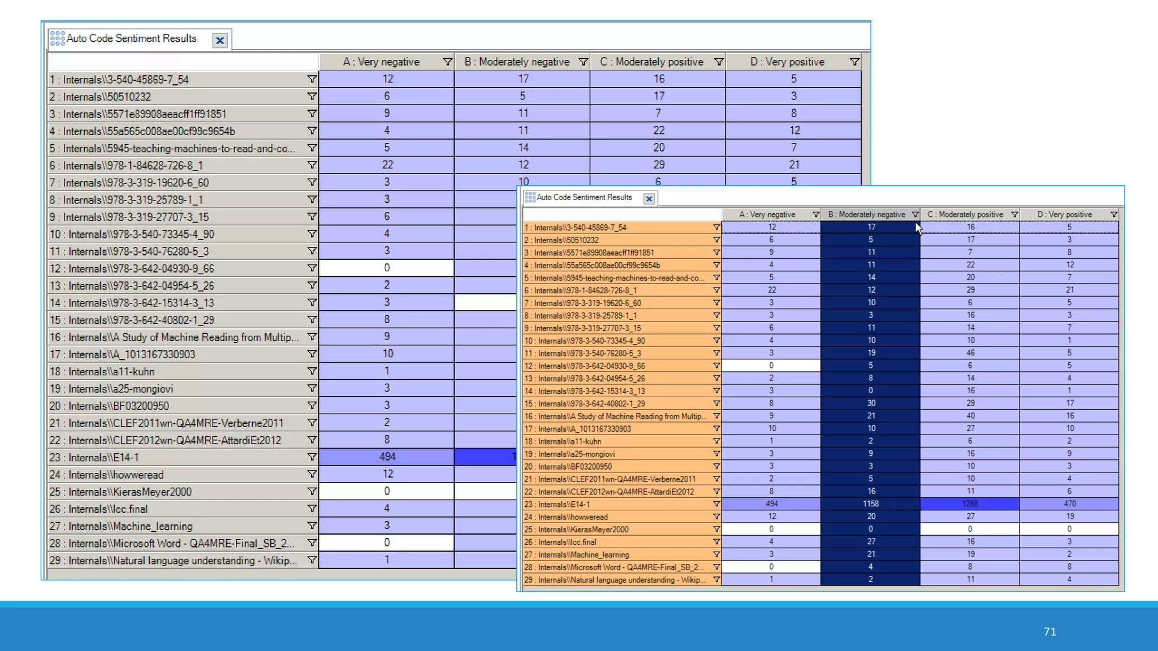Open filter for row 23 Internals\\E14-1 in left window

tap(312, 457)
